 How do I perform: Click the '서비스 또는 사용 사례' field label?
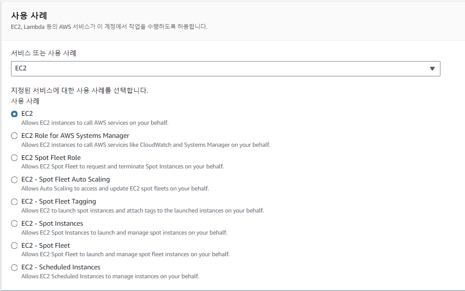tap(44, 53)
